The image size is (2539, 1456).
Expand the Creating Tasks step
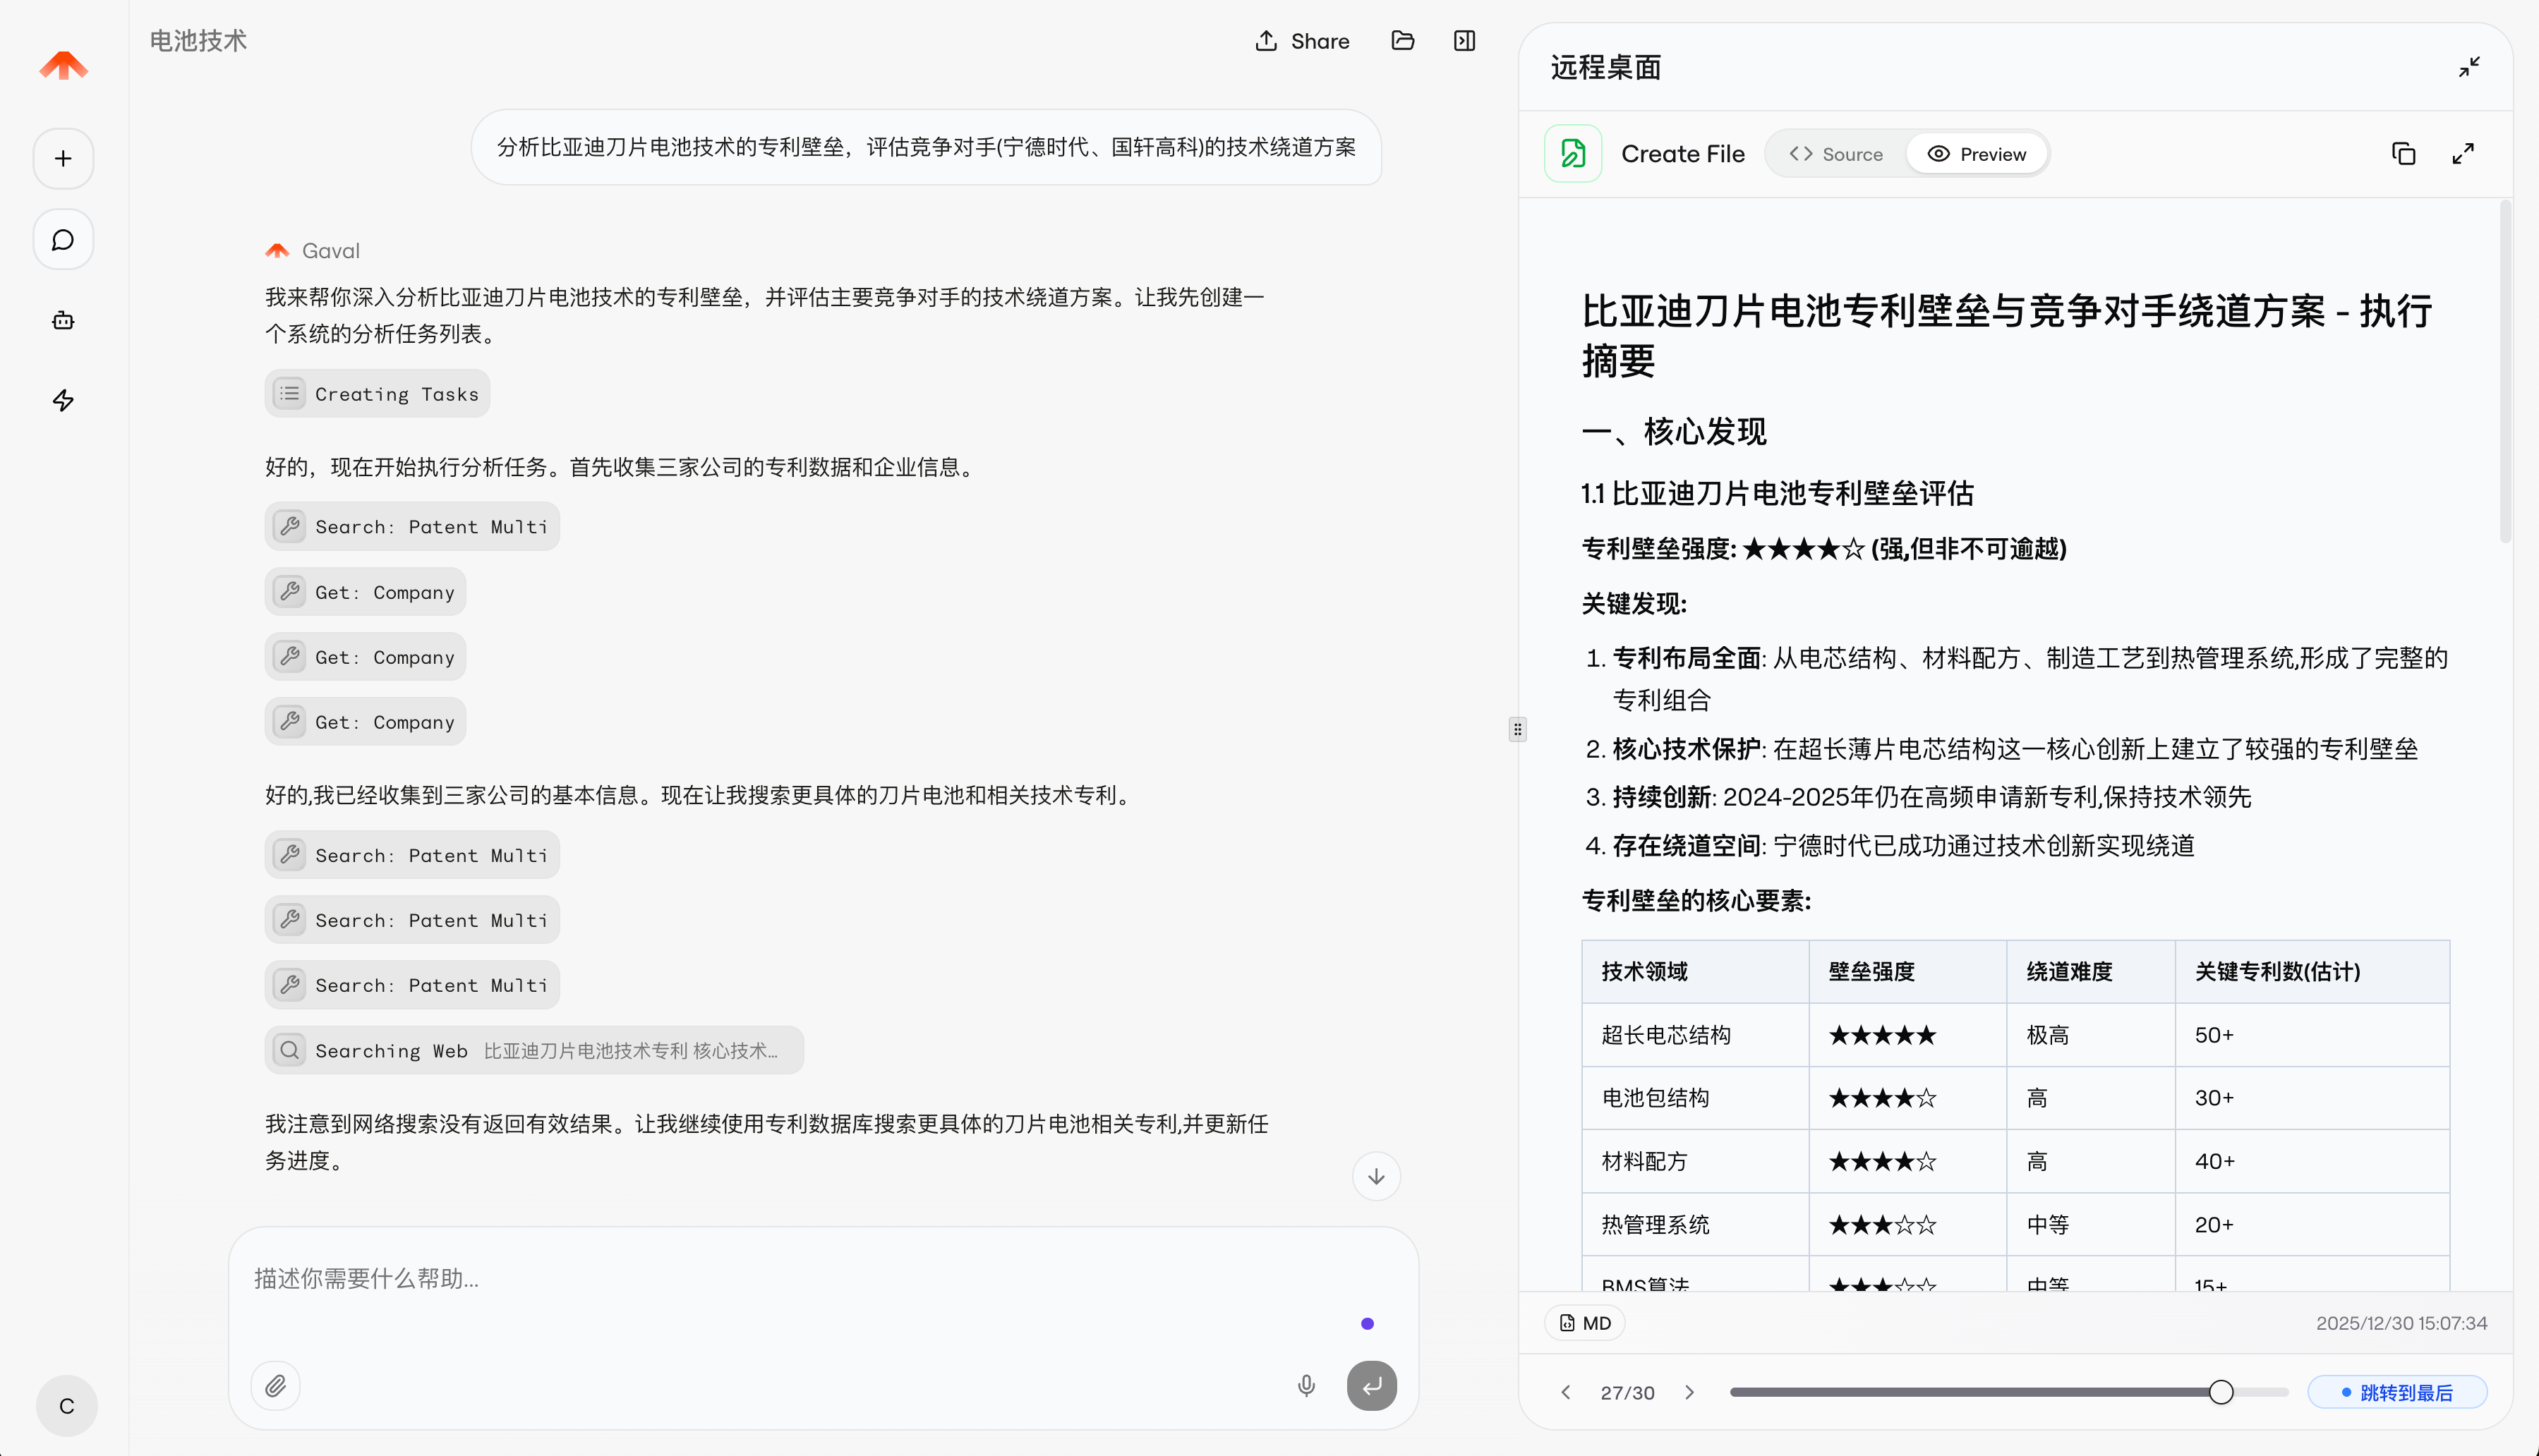(377, 394)
